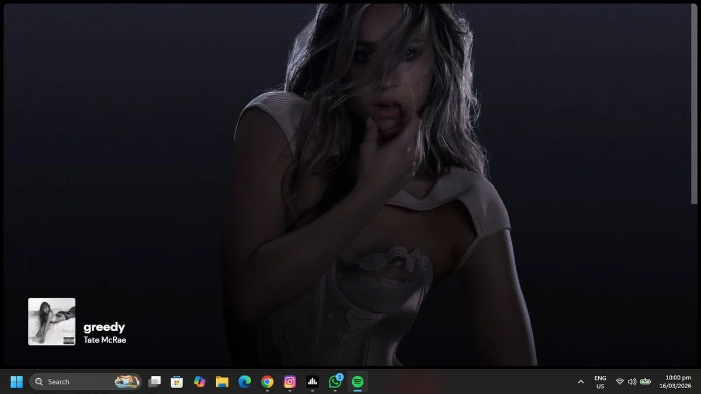Expand the hidden system tray icons
Viewport: 701px width, 394px height.
pyautogui.click(x=581, y=382)
